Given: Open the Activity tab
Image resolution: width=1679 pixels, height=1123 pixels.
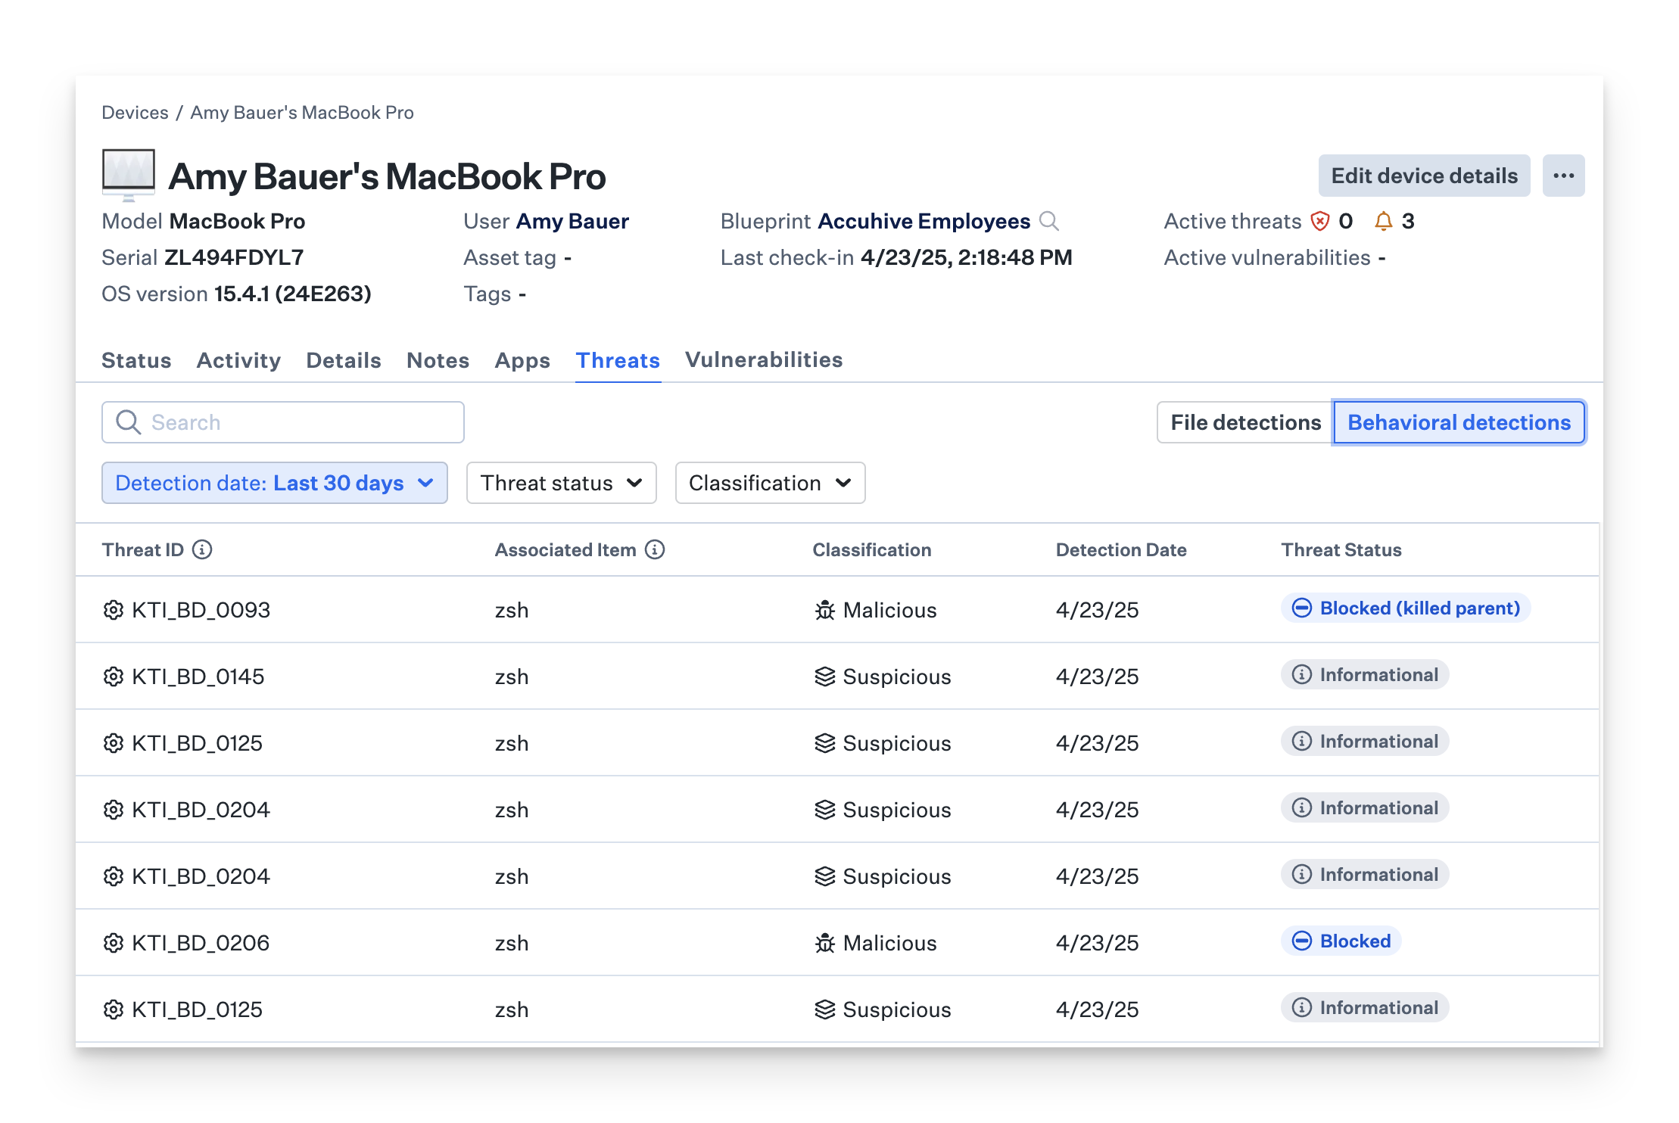Looking at the screenshot, I should point(238,360).
